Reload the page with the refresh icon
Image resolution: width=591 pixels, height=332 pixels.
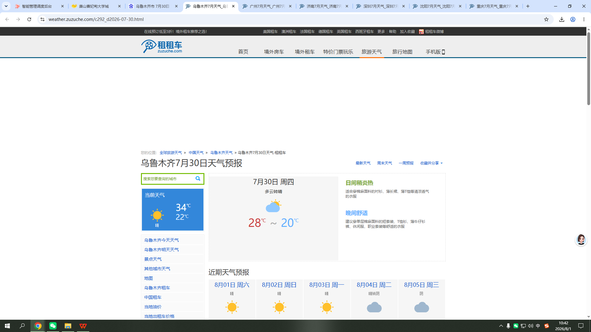click(x=29, y=19)
